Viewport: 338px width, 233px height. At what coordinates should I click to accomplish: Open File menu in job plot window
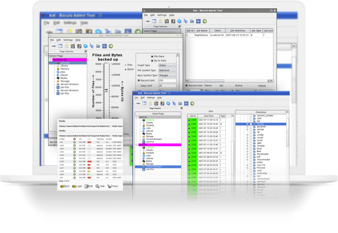click(52, 40)
